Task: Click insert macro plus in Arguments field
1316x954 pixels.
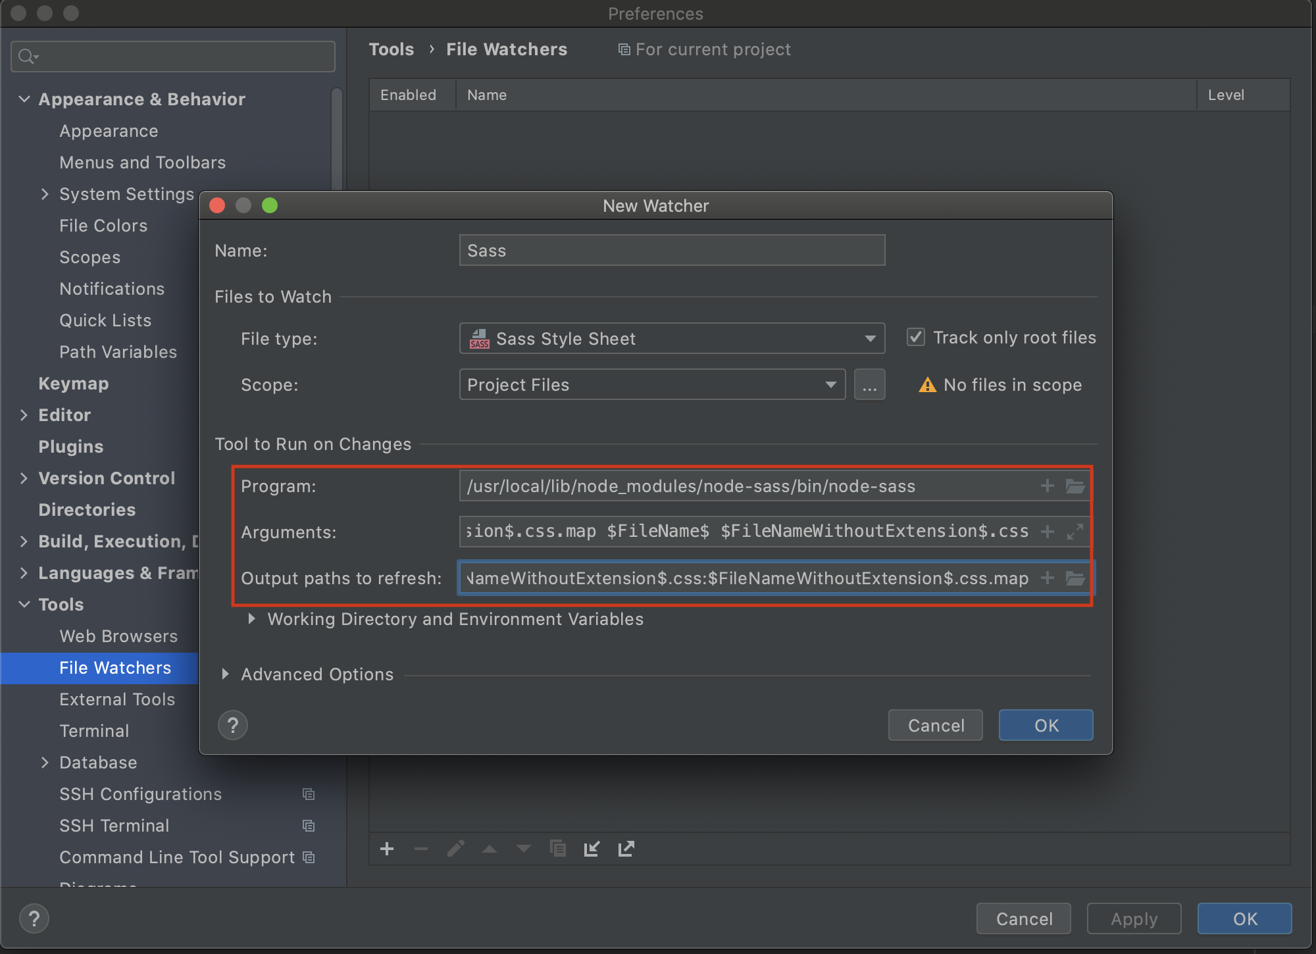Action: 1047,532
